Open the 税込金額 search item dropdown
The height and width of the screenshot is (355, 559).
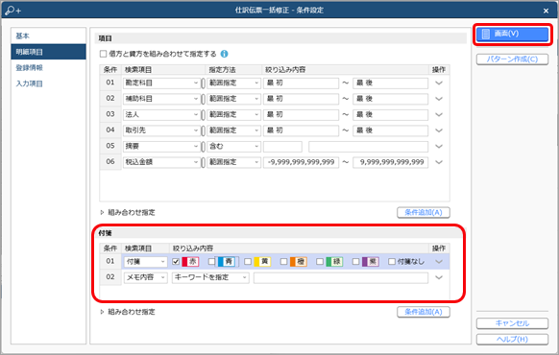click(x=161, y=162)
